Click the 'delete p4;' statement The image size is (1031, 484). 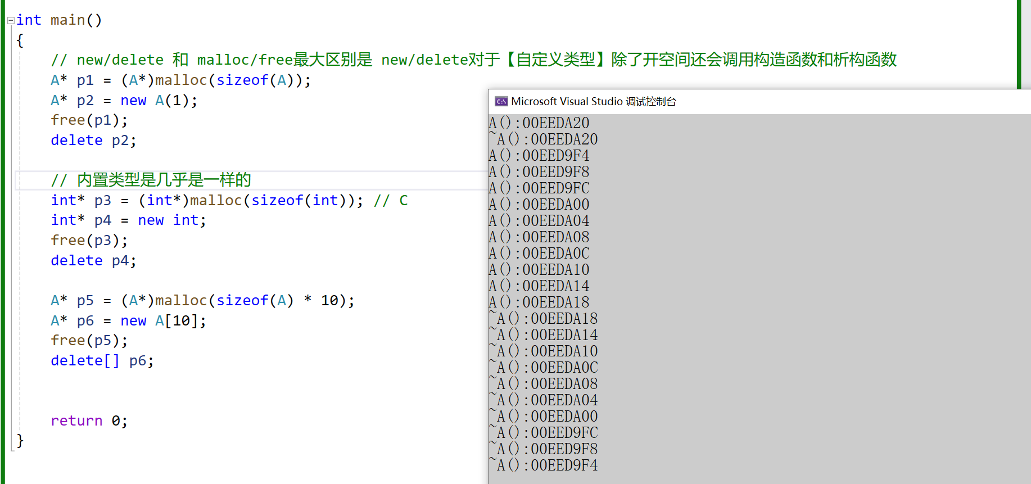click(93, 261)
